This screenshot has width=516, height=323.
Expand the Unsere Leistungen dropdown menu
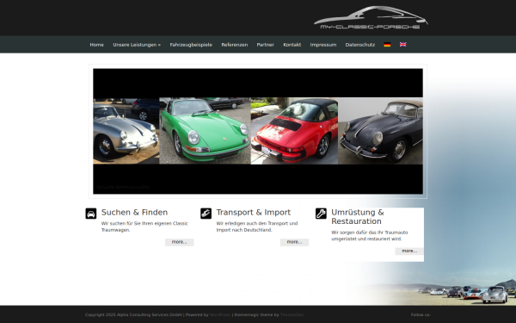(x=137, y=45)
